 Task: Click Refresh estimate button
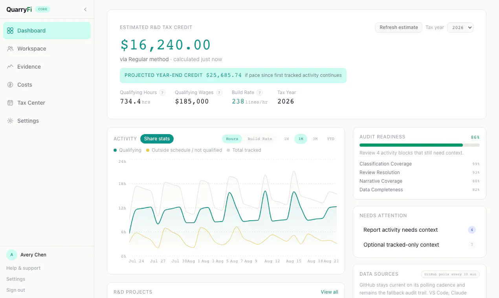[399, 27]
